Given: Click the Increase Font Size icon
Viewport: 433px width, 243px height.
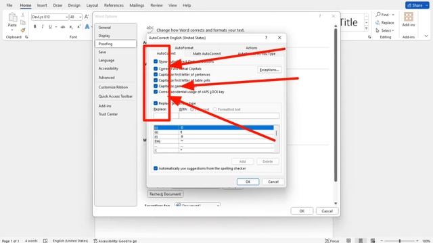Looking at the screenshot, I should click(87, 17).
